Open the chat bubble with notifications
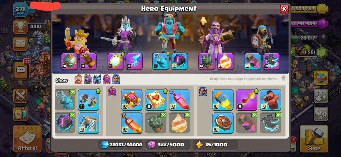 (x=21, y=70)
